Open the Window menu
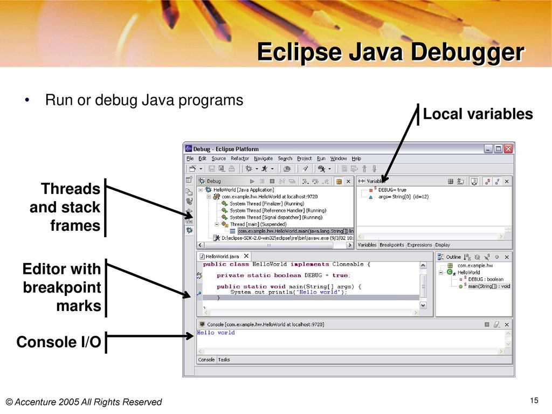The image size is (552, 414). [x=339, y=158]
